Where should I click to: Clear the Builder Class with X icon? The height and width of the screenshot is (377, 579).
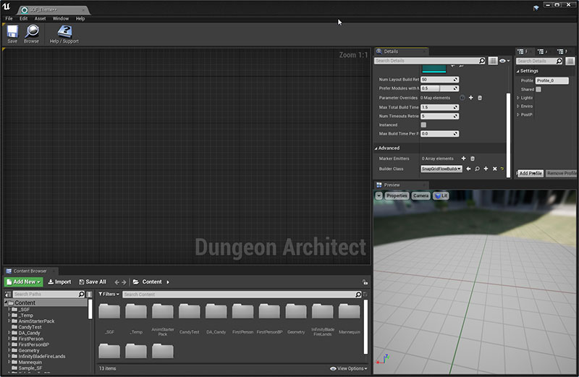(495, 169)
